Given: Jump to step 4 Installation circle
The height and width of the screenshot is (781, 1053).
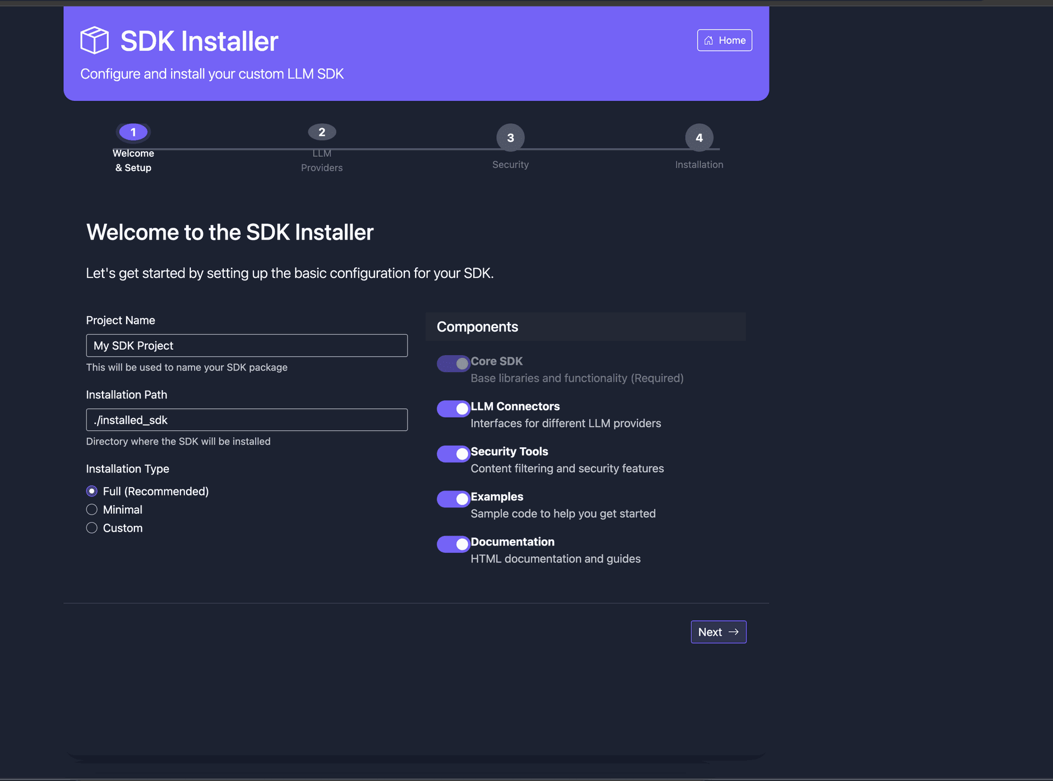Looking at the screenshot, I should coord(699,138).
